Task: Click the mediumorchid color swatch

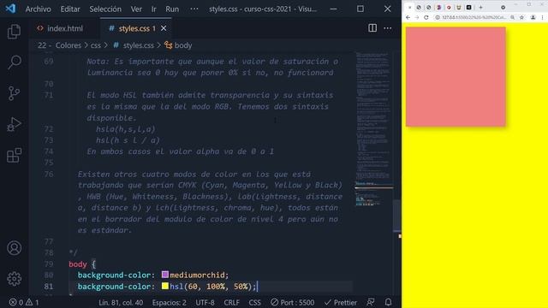Action: click(x=165, y=275)
